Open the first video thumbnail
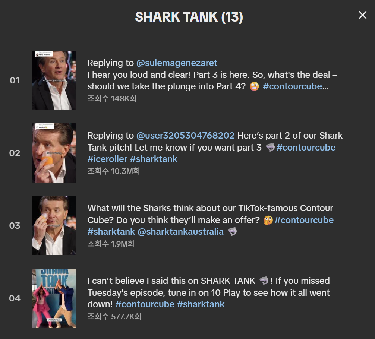Viewport: 375px width, 339px height. pyautogui.click(x=54, y=80)
